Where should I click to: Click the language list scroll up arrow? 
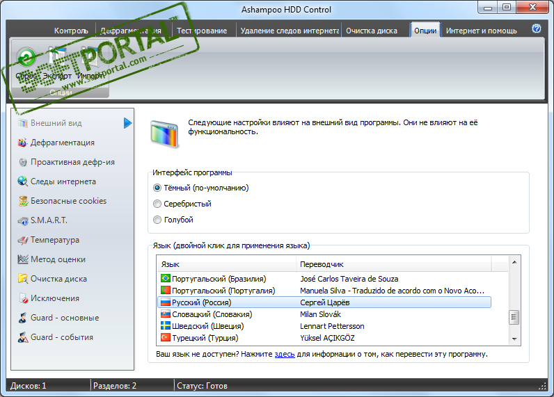click(x=514, y=262)
